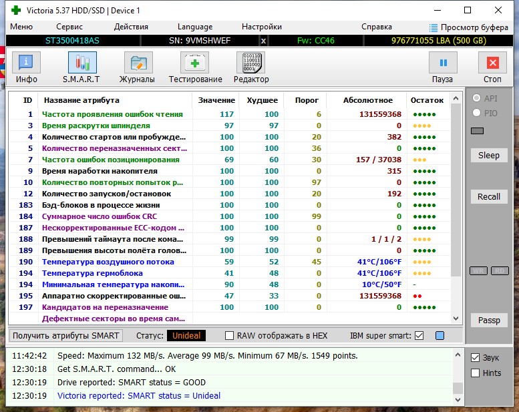Click the Unideal status indicator

coord(186,336)
